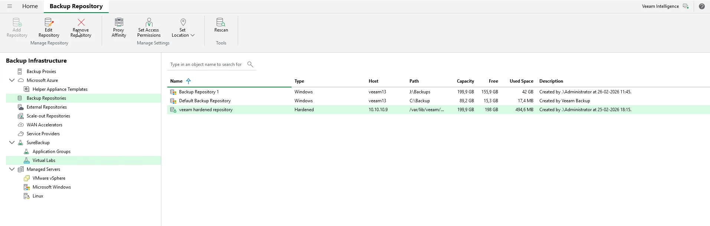Click the Default Backup Repository row icon
This screenshot has width=710, height=226.
[x=173, y=101]
